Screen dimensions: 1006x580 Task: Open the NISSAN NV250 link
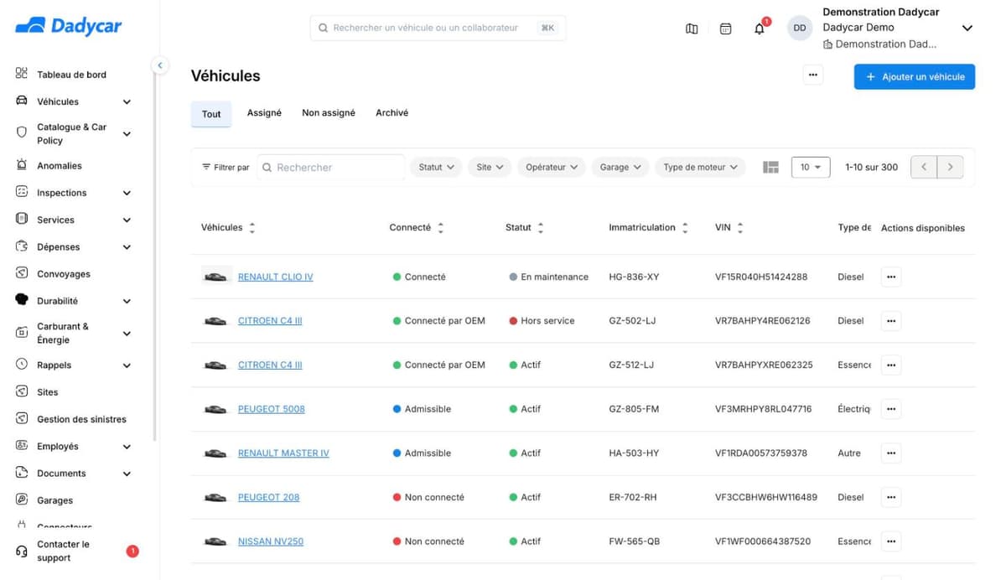(x=271, y=541)
